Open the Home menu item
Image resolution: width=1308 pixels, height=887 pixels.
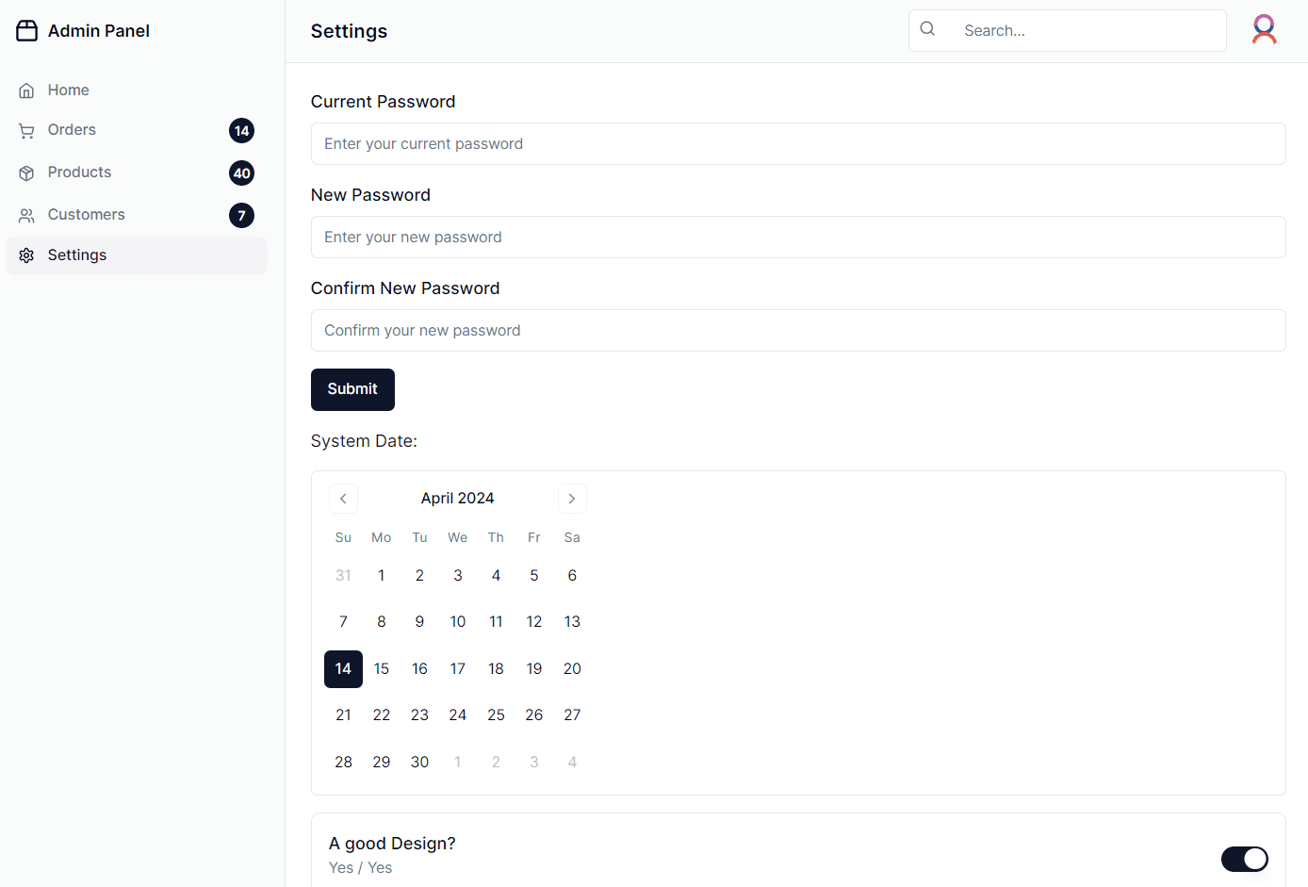(x=137, y=90)
